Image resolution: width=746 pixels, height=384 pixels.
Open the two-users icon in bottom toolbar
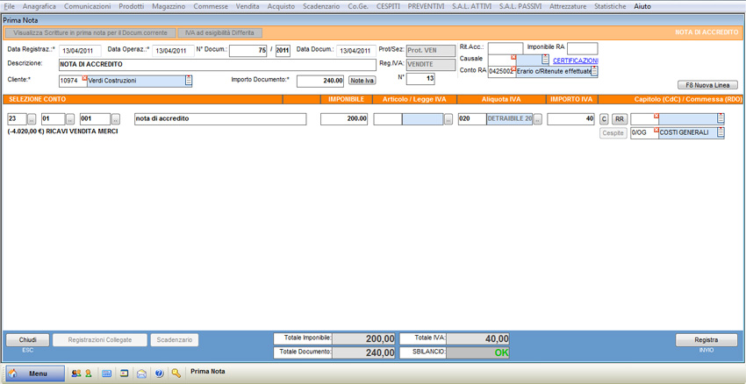tap(75, 373)
